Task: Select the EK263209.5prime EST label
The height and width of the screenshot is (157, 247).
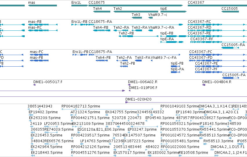Action: click(x=45, y=118)
